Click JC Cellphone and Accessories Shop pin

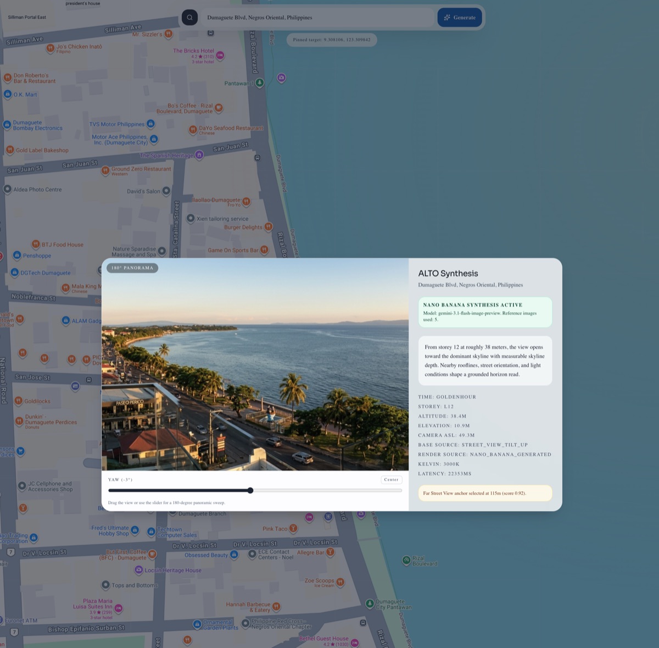22,486
